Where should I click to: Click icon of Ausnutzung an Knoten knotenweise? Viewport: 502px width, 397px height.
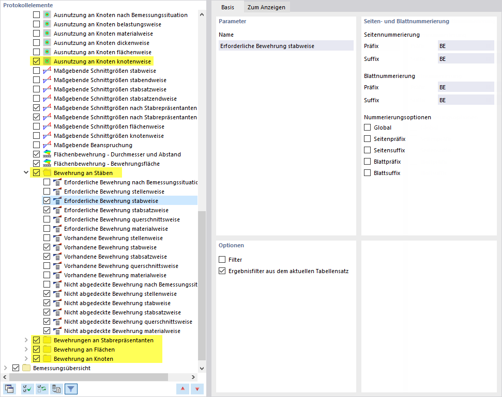coord(47,61)
